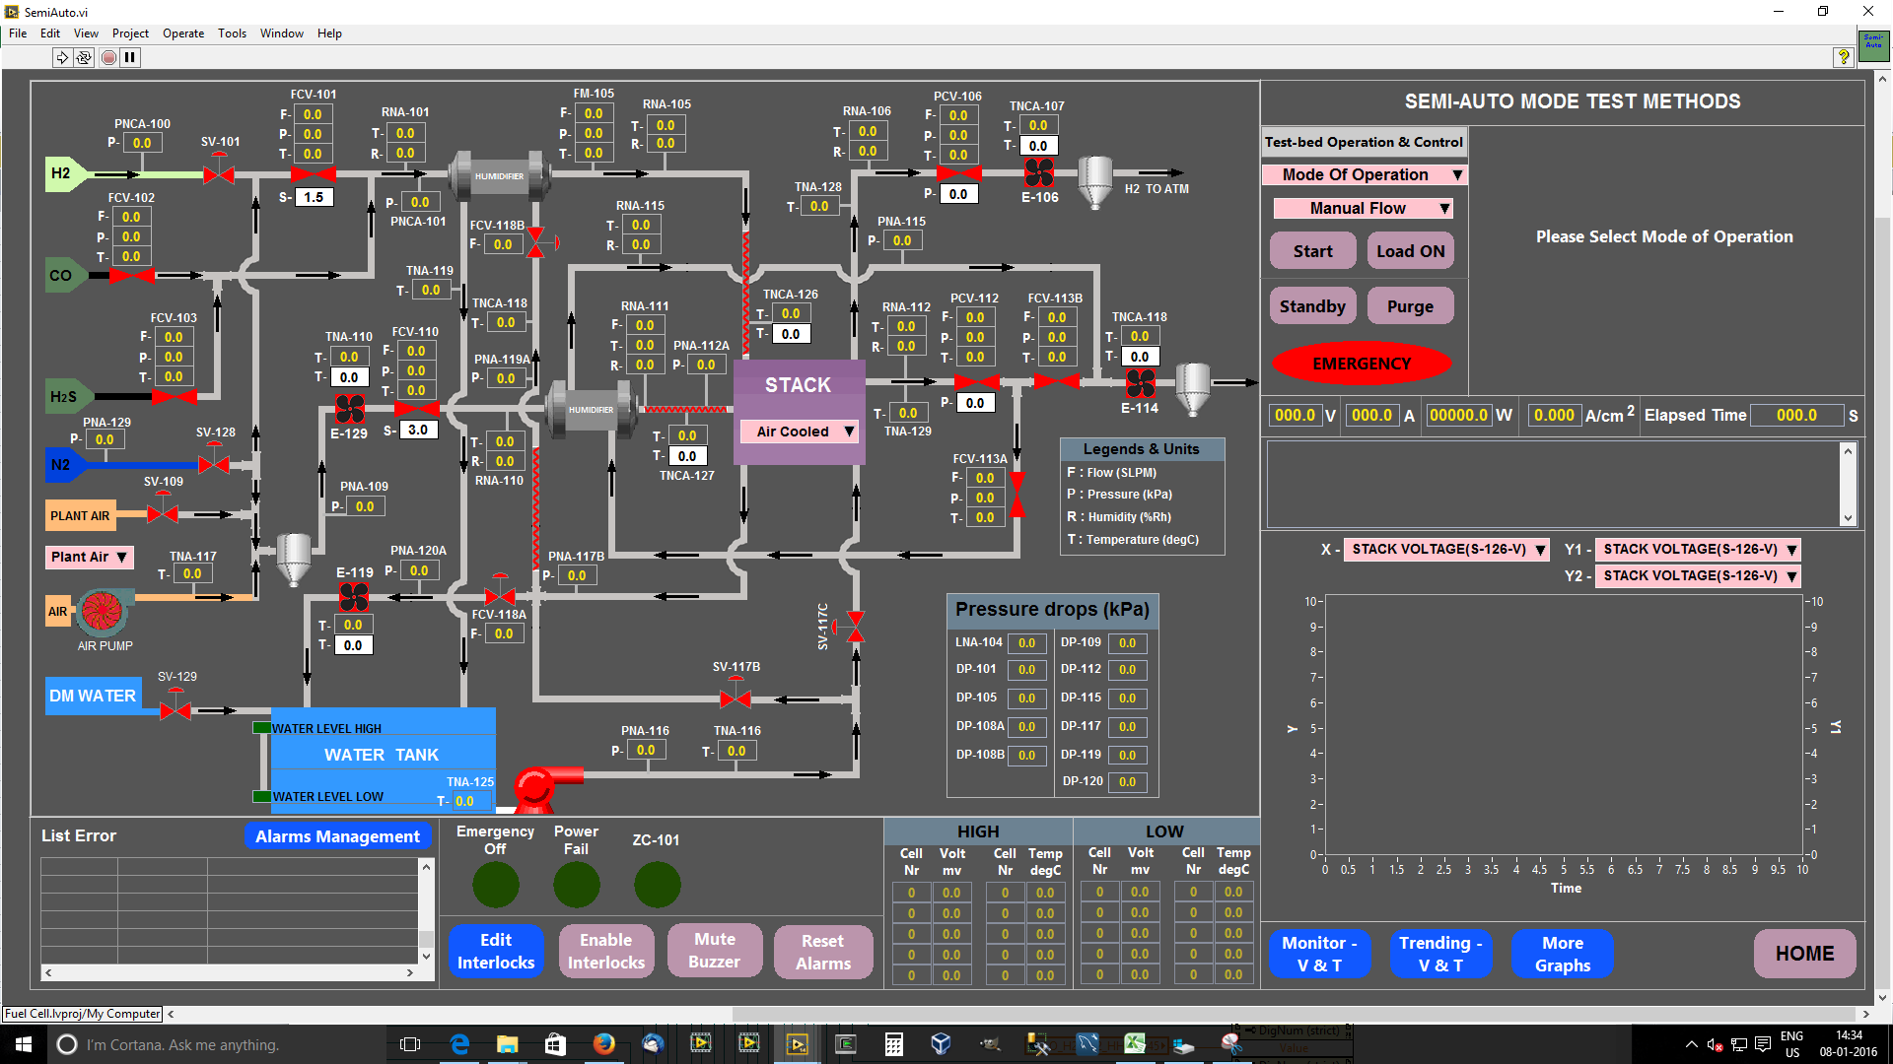
Task: Click the context help question icon
Action: [x=1843, y=58]
